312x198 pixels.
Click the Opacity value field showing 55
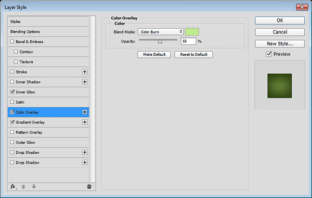point(188,41)
